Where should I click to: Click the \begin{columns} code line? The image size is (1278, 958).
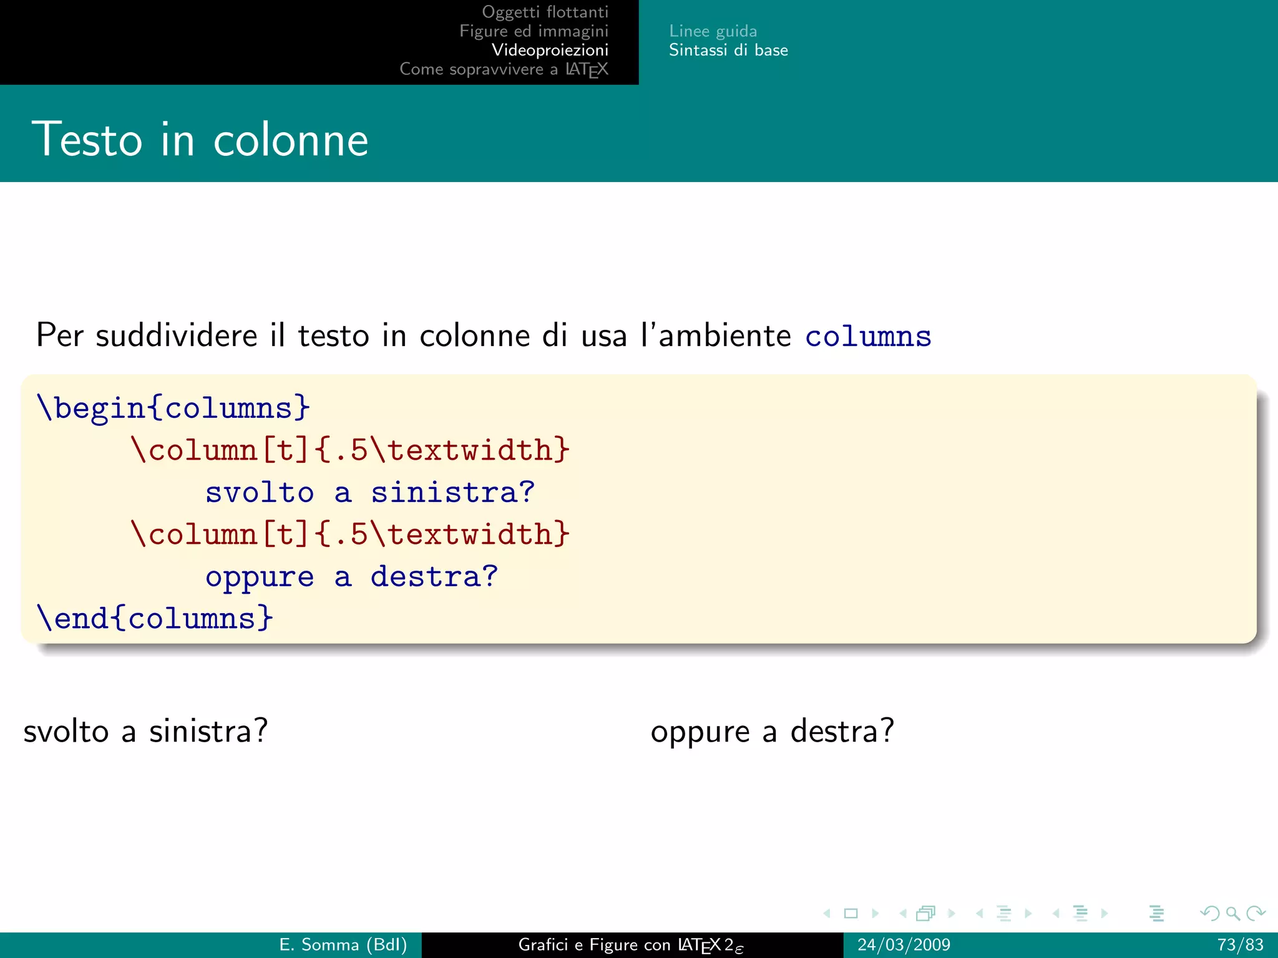coord(173,408)
